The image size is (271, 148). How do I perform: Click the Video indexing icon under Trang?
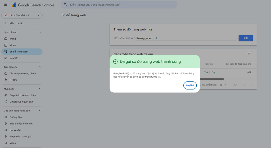(x=6, y=45)
